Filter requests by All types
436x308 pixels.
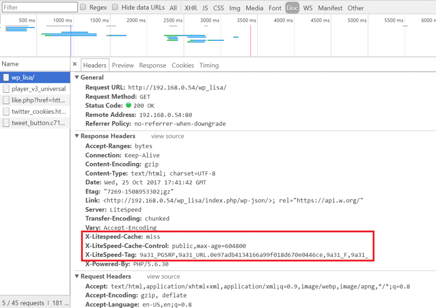(173, 8)
